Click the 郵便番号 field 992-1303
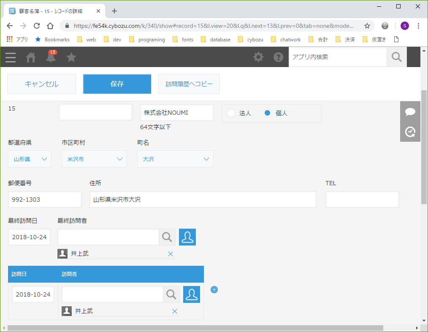Screen dimensions: 428x332 click(x=45, y=200)
